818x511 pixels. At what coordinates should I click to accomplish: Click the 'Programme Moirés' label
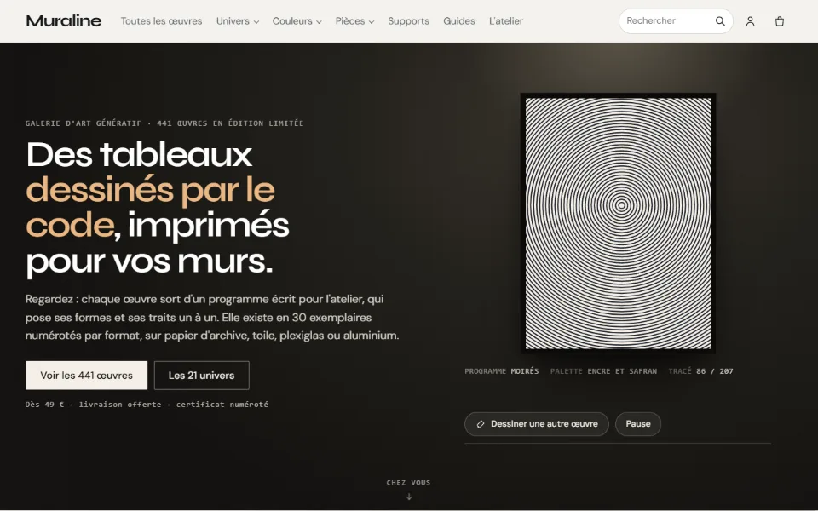click(x=501, y=371)
